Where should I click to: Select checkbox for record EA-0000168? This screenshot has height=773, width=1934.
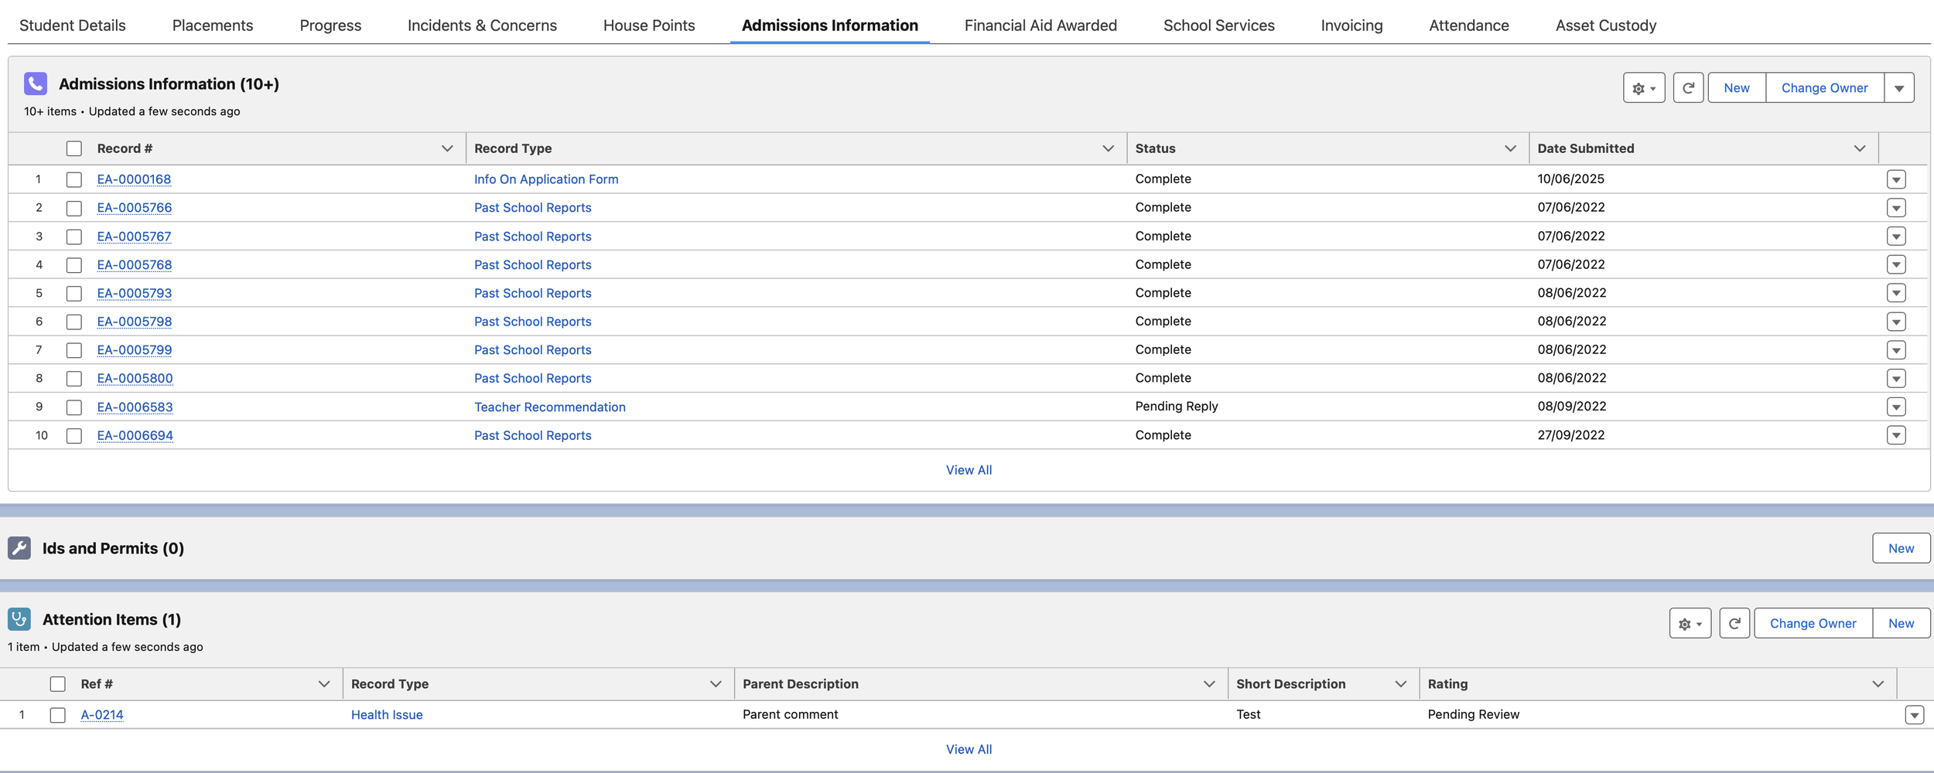click(74, 179)
